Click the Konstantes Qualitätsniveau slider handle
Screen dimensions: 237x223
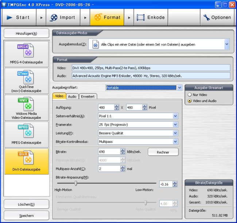click(145, 203)
